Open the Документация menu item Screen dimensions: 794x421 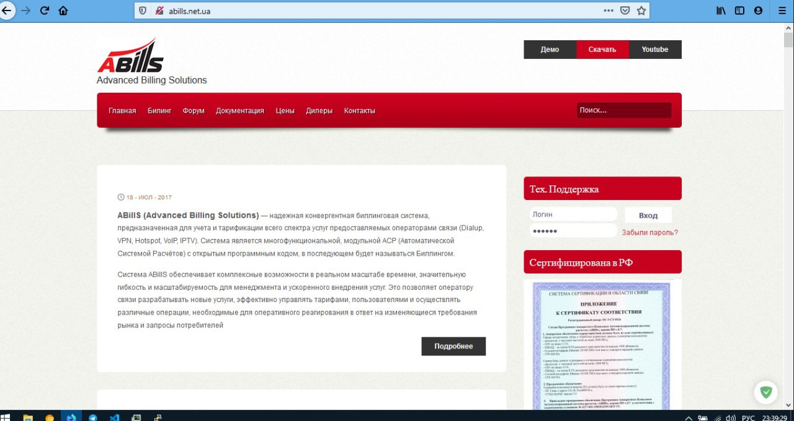240,111
